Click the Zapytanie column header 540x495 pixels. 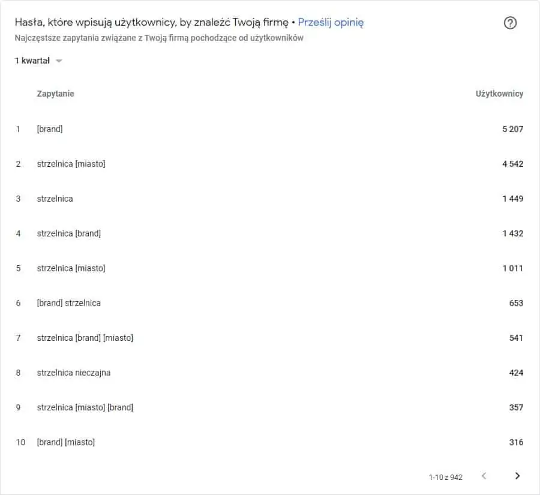click(55, 94)
